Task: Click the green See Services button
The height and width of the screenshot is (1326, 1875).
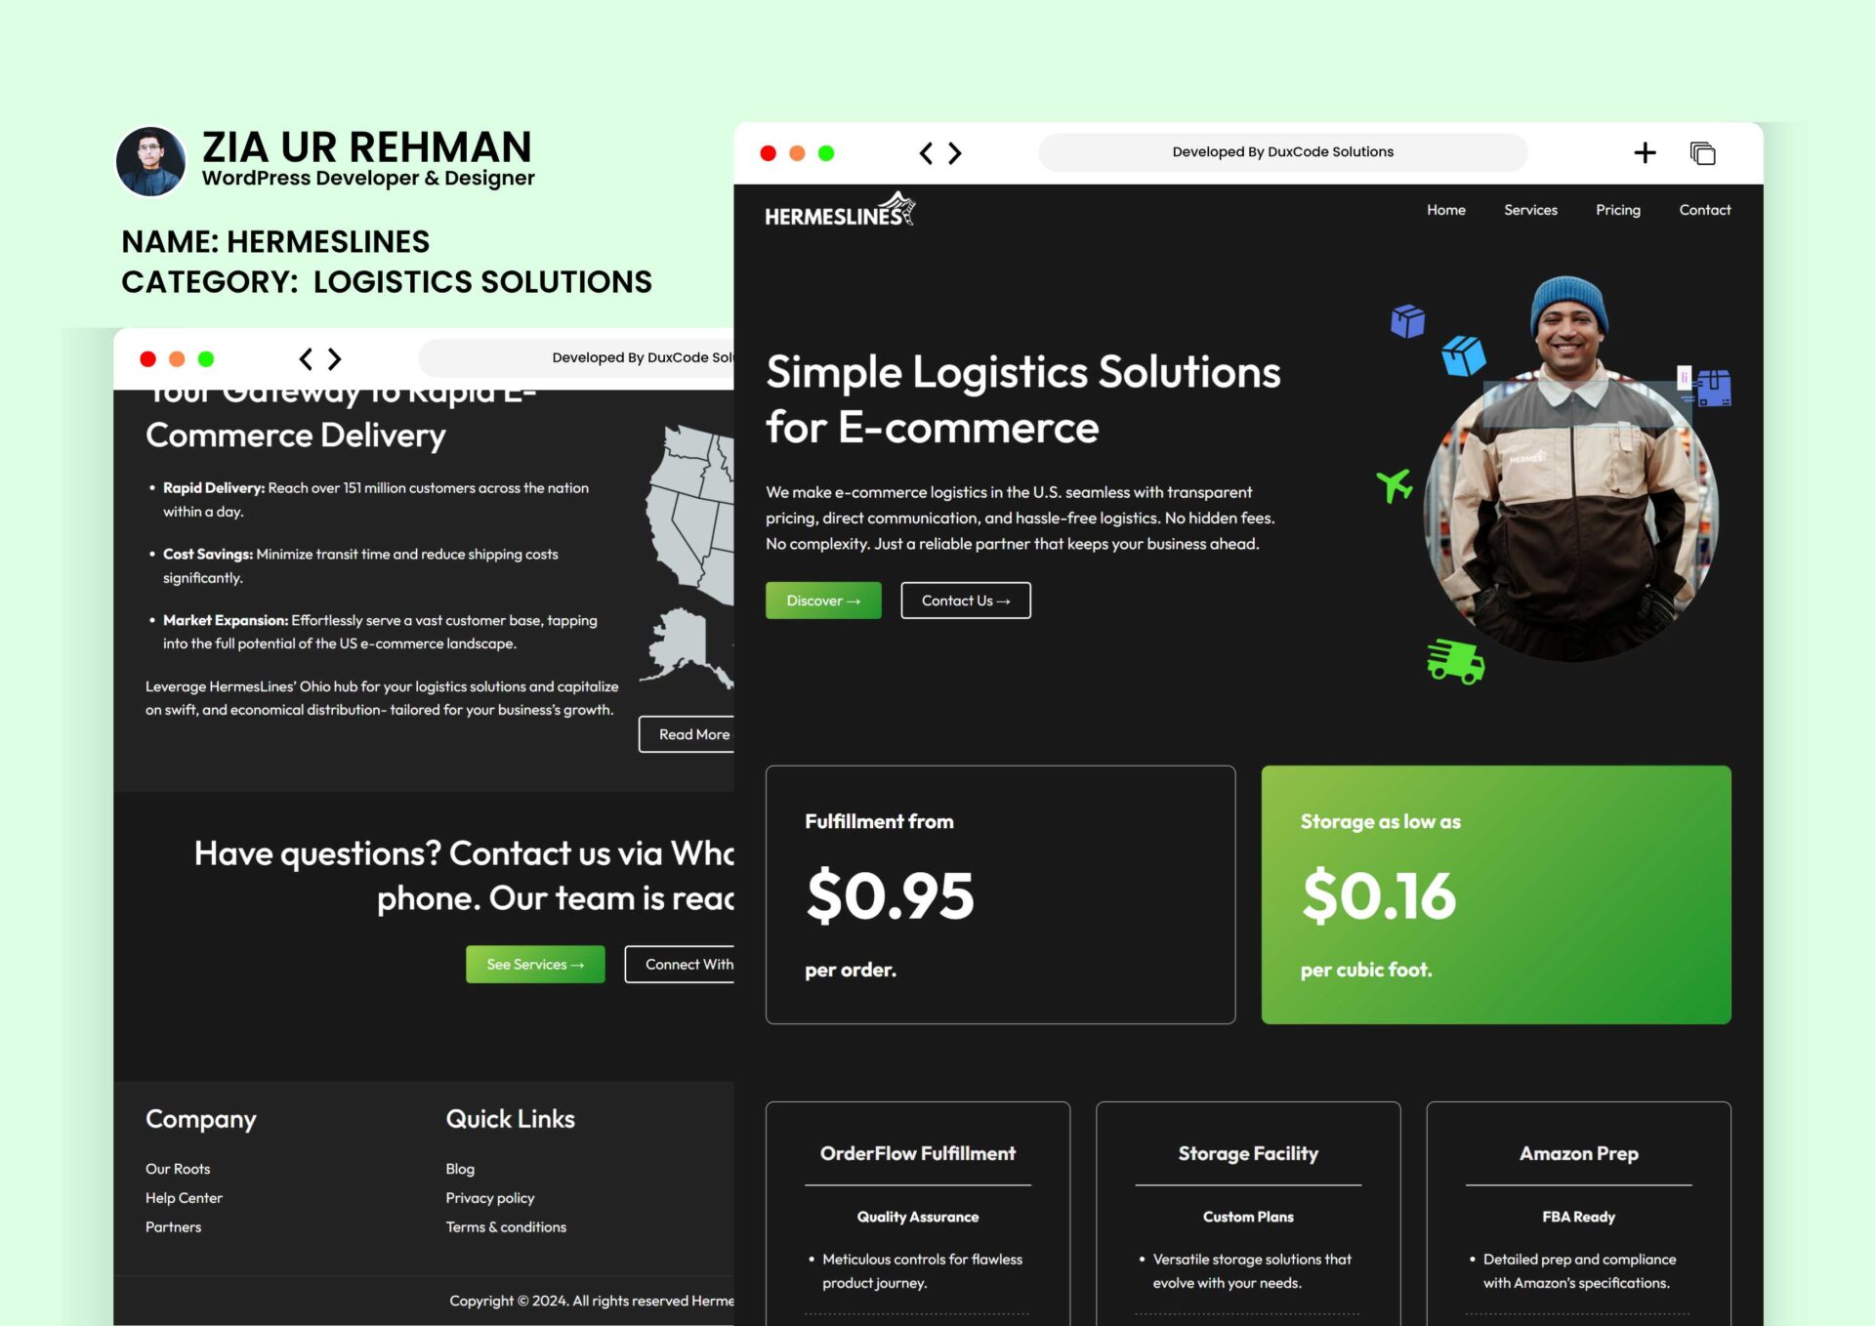Action: pyautogui.click(x=535, y=965)
